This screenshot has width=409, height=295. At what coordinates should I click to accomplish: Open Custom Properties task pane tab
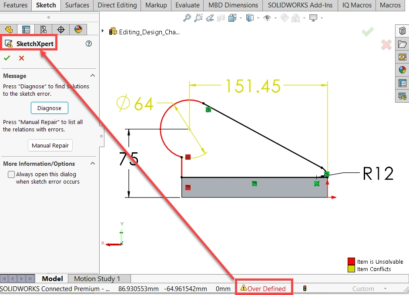click(x=402, y=83)
